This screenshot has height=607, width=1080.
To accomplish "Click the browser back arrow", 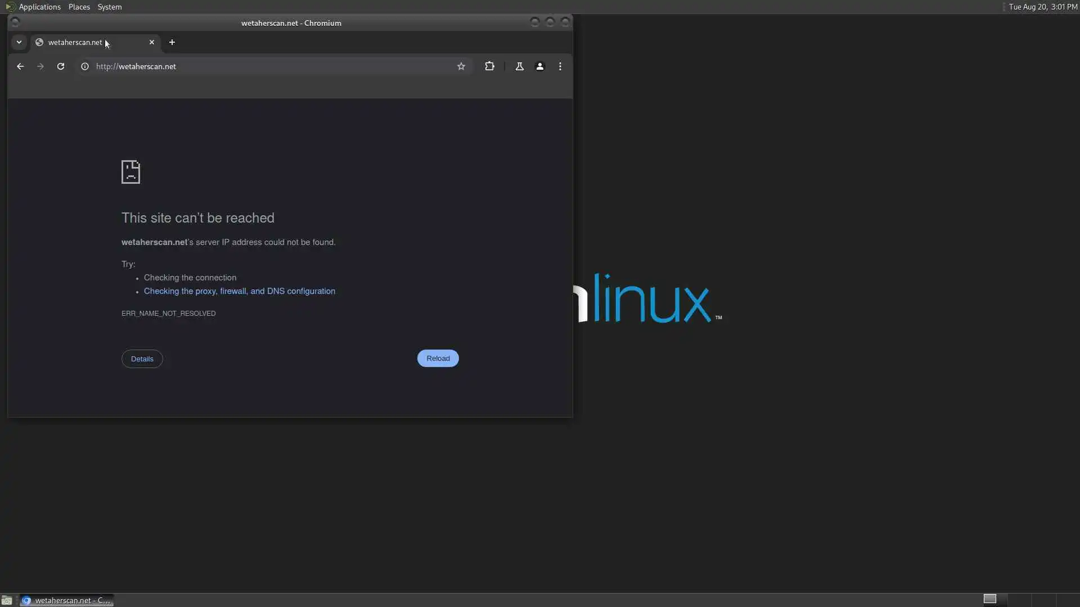I will 20,66.
